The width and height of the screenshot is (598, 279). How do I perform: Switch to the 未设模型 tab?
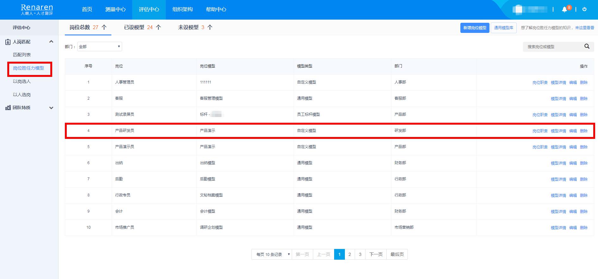click(x=195, y=28)
